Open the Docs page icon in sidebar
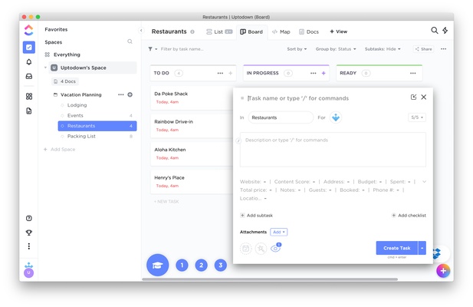 29,111
